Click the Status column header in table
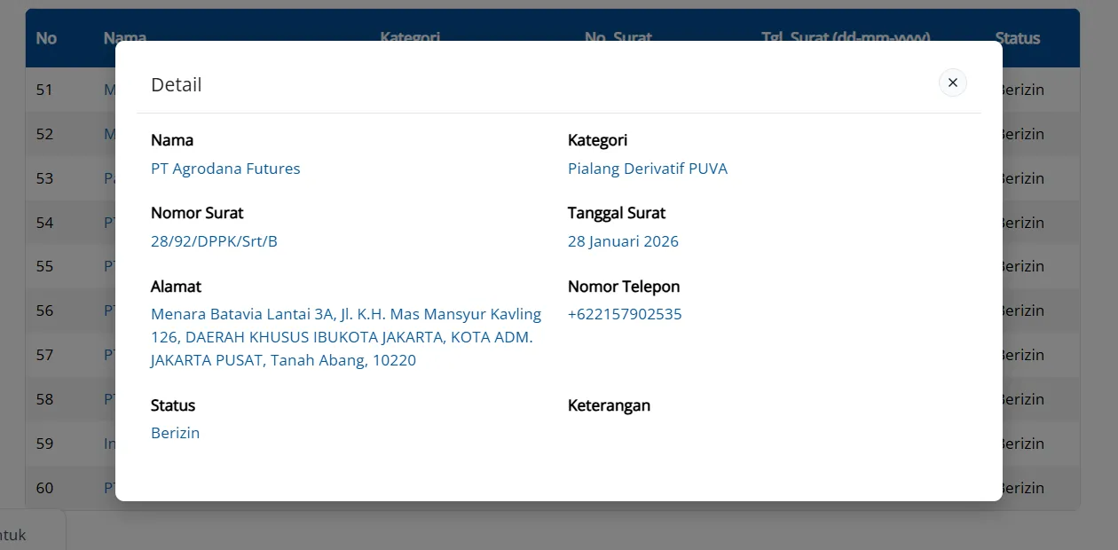The height and width of the screenshot is (550, 1118). pyautogui.click(x=1018, y=38)
